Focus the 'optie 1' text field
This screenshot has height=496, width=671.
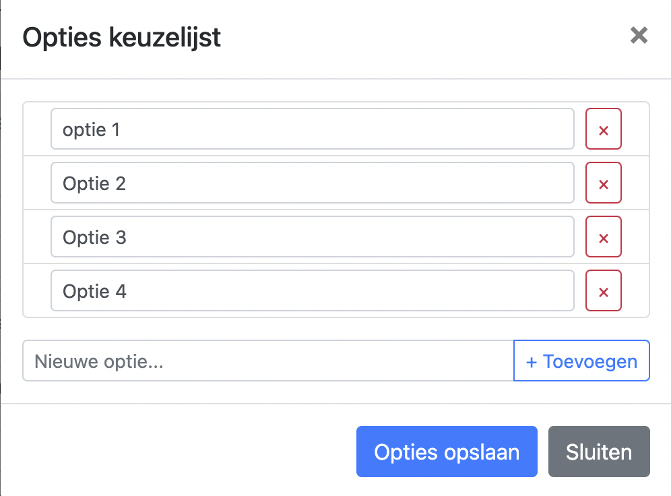point(313,129)
